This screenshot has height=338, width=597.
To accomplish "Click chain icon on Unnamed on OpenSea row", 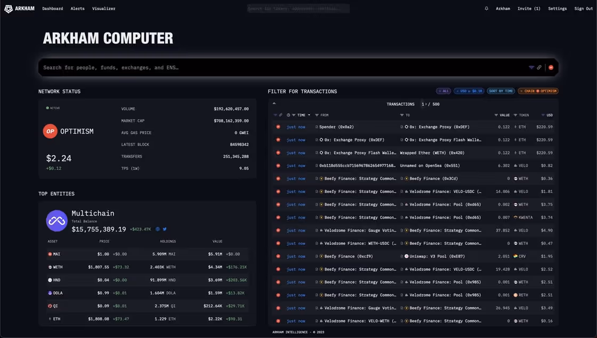I will click(278, 166).
